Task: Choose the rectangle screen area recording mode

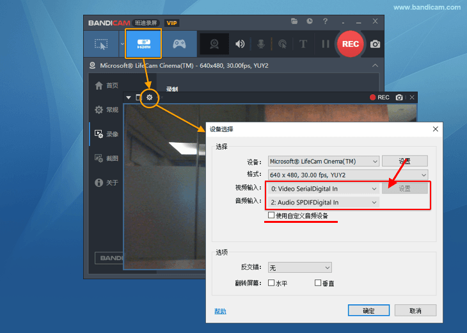Action: (101, 44)
